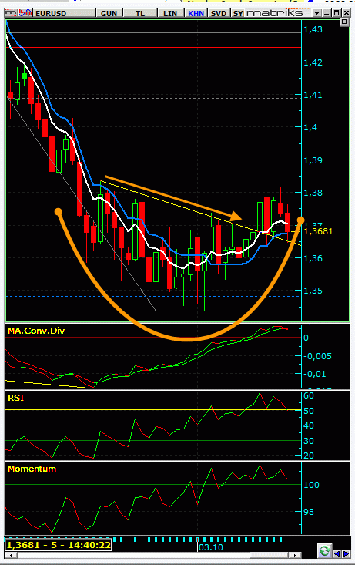Screen dimensions: 355x565
Task: Click the small square restore icon above the price axis
Action: 344,22
